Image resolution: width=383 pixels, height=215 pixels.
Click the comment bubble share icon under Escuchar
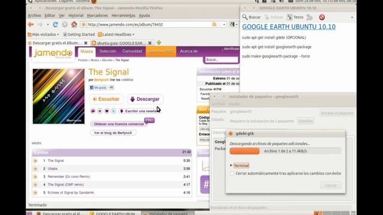tap(93, 111)
